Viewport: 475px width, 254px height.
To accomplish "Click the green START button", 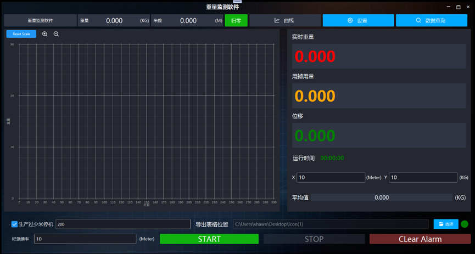I will click(209, 239).
